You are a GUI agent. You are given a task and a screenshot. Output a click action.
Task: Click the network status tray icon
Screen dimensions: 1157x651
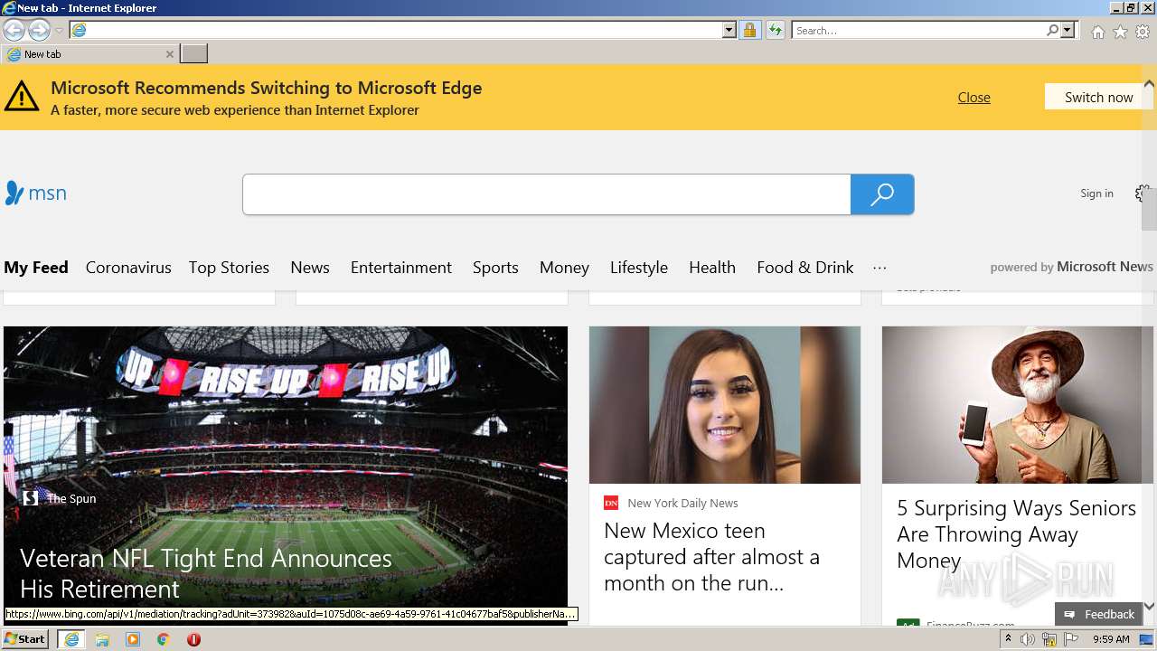pyautogui.click(x=1049, y=639)
